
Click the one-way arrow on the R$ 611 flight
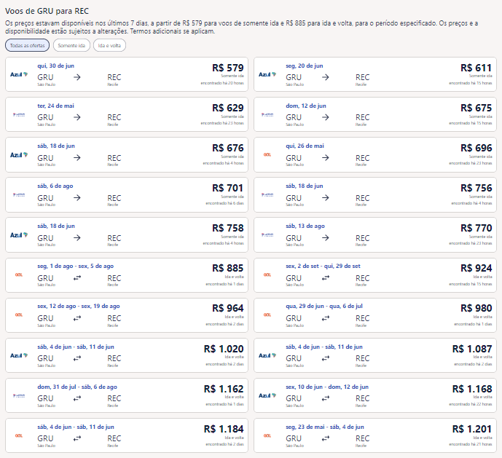[325, 77]
